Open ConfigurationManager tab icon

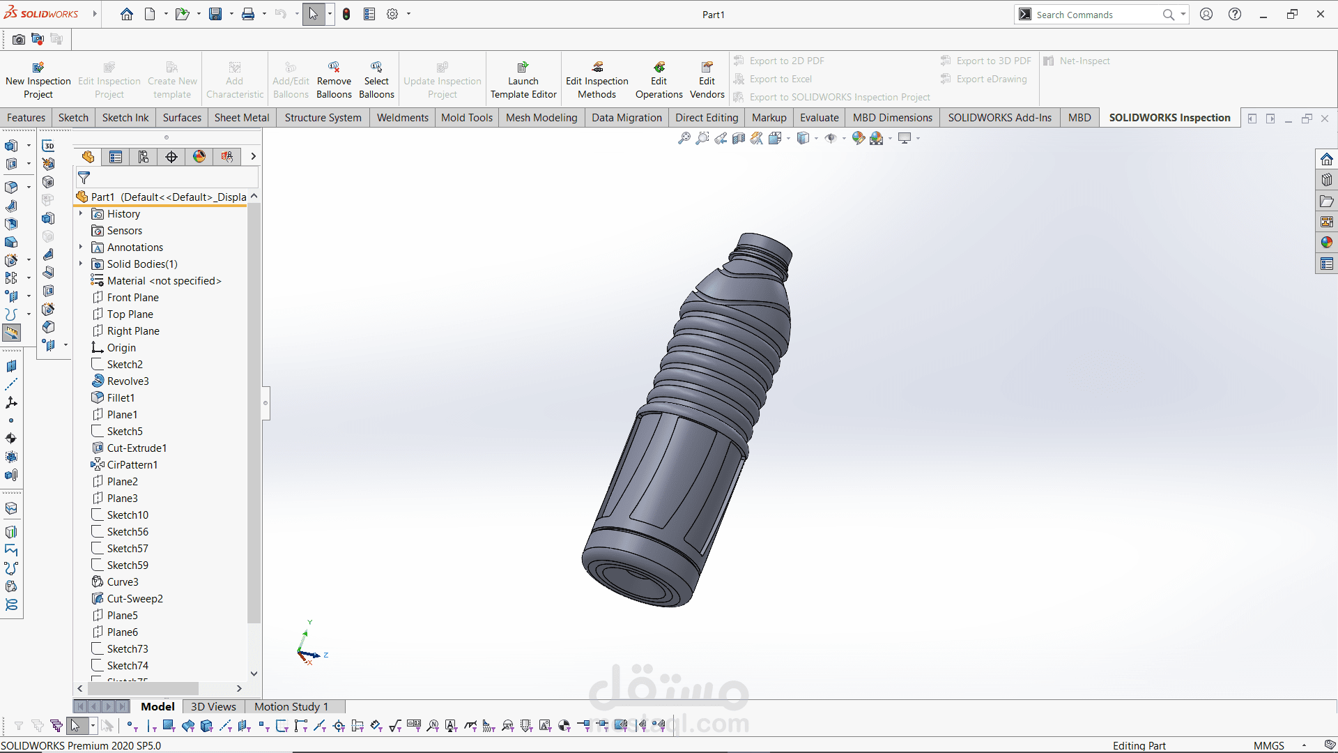point(144,157)
